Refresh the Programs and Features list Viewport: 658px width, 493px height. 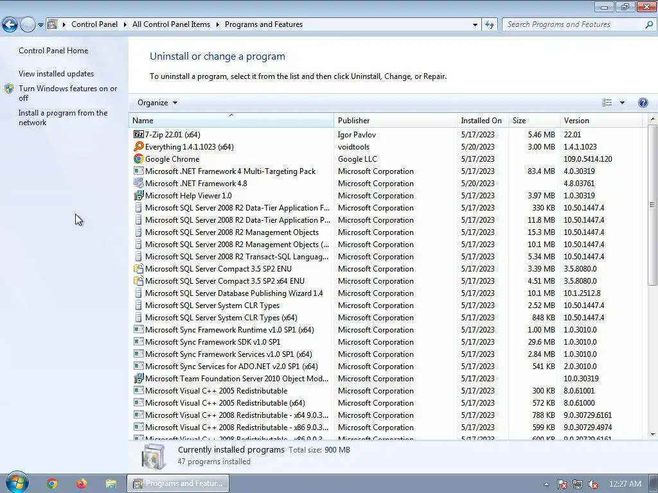tap(489, 25)
